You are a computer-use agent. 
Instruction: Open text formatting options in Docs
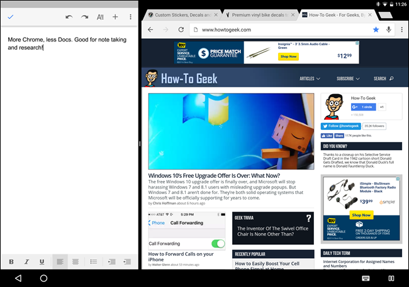(x=100, y=17)
